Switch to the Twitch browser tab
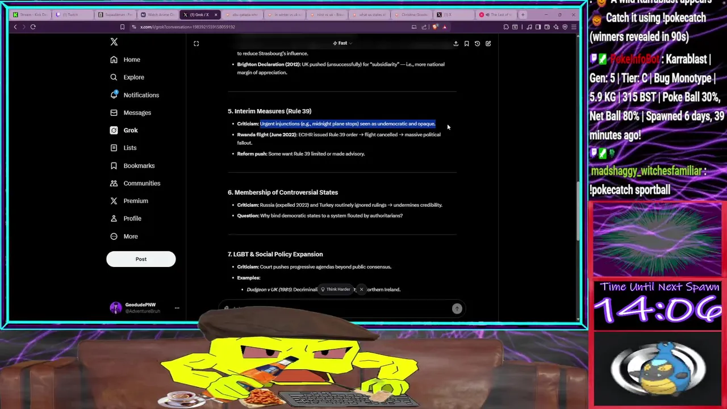This screenshot has height=409, width=727. tap(73, 15)
